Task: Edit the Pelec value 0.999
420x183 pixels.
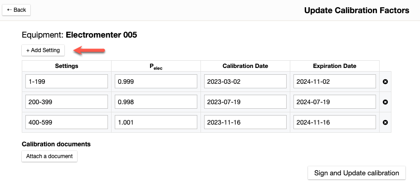Action: tap(156, 82)
